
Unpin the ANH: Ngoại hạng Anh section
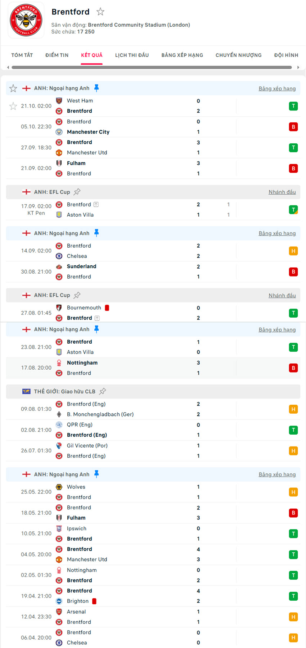(x=96, y=87)
